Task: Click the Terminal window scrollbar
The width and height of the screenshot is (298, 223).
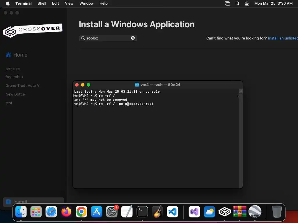Action: [x=241, y=139]
